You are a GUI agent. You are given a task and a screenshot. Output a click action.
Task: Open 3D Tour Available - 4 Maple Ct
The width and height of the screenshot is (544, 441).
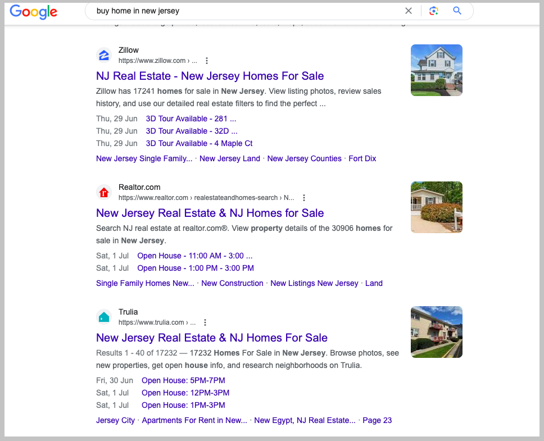click(199, 143)
